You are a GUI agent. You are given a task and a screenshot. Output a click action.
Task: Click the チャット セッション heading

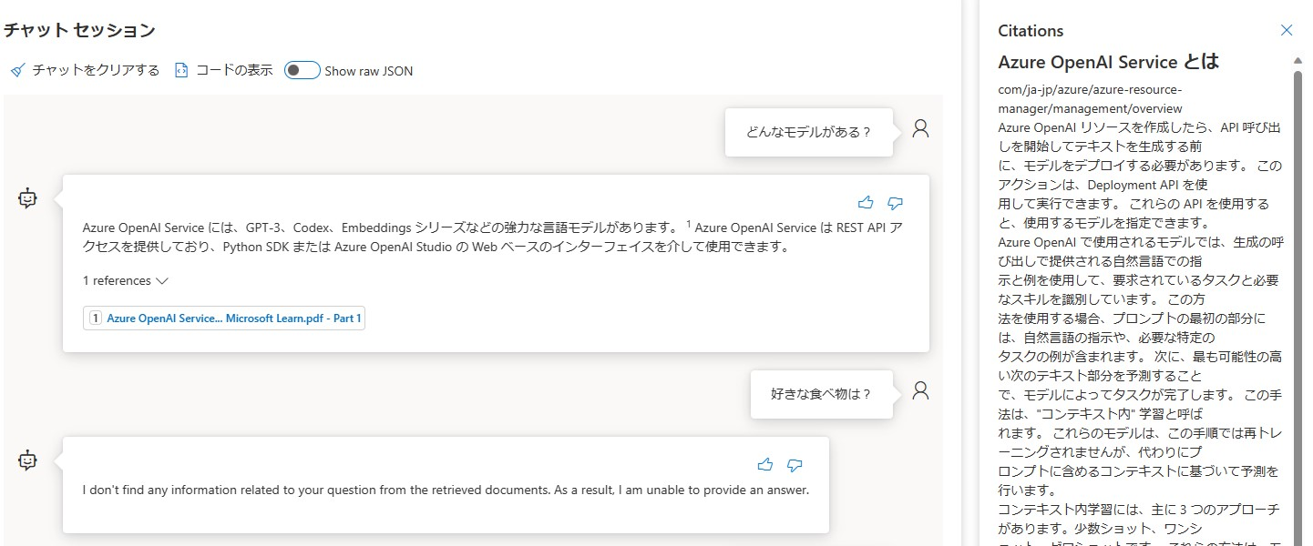pos(79,30)
